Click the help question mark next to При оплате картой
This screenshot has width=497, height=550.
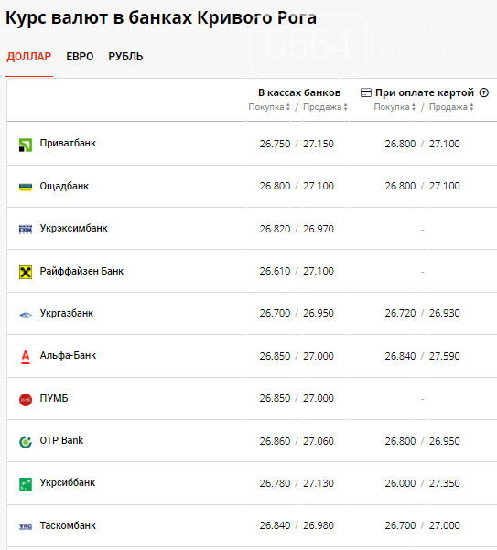click(x=484, y=92)
